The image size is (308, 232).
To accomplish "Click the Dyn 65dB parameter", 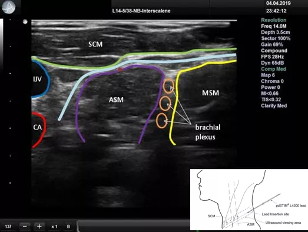I will pos(272,63).
